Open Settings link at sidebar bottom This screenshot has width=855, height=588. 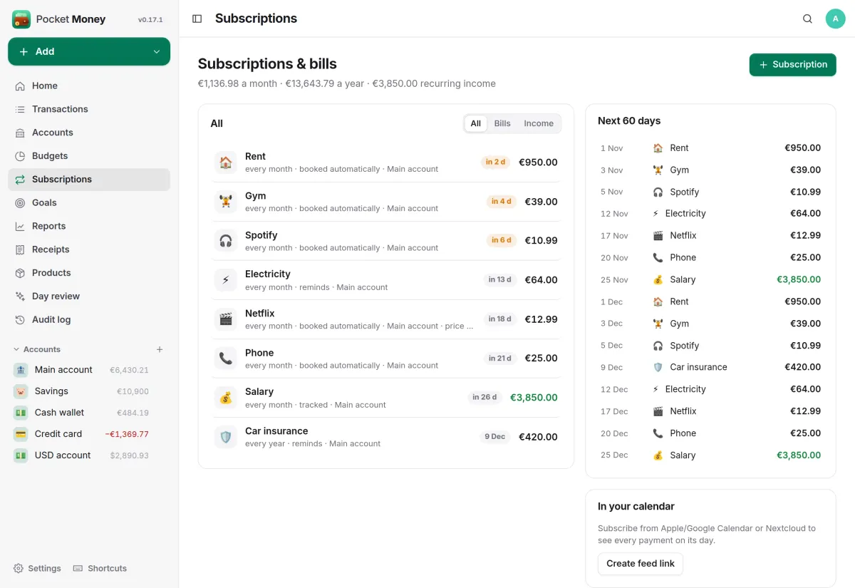pos(37,568)
